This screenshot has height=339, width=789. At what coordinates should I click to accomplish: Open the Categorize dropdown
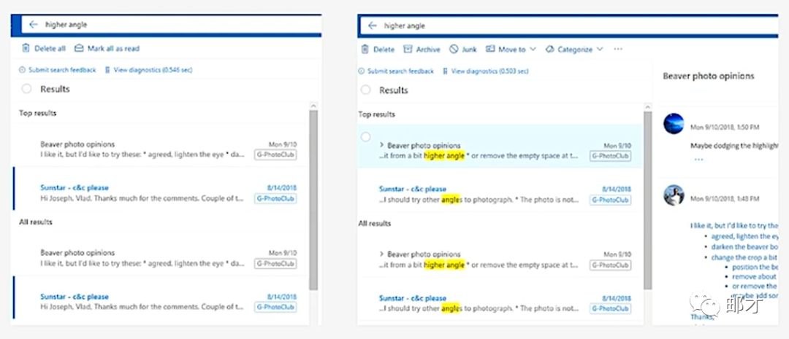[x=574, y=50]
